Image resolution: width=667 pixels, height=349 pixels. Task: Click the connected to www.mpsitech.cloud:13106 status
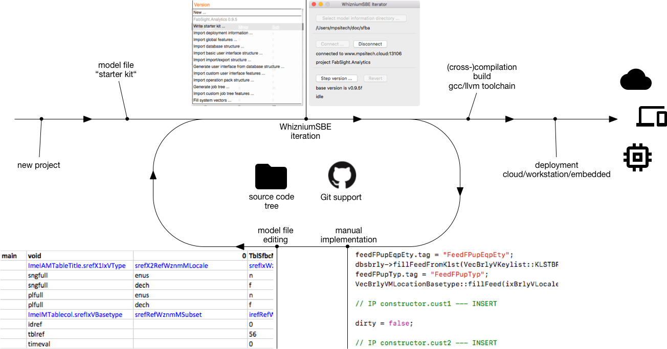(359, 53)
